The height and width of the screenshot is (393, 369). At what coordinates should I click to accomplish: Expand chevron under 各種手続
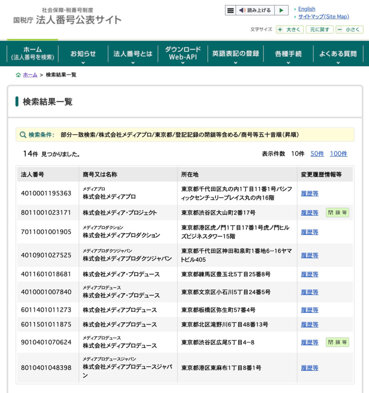tap(288, 63)
